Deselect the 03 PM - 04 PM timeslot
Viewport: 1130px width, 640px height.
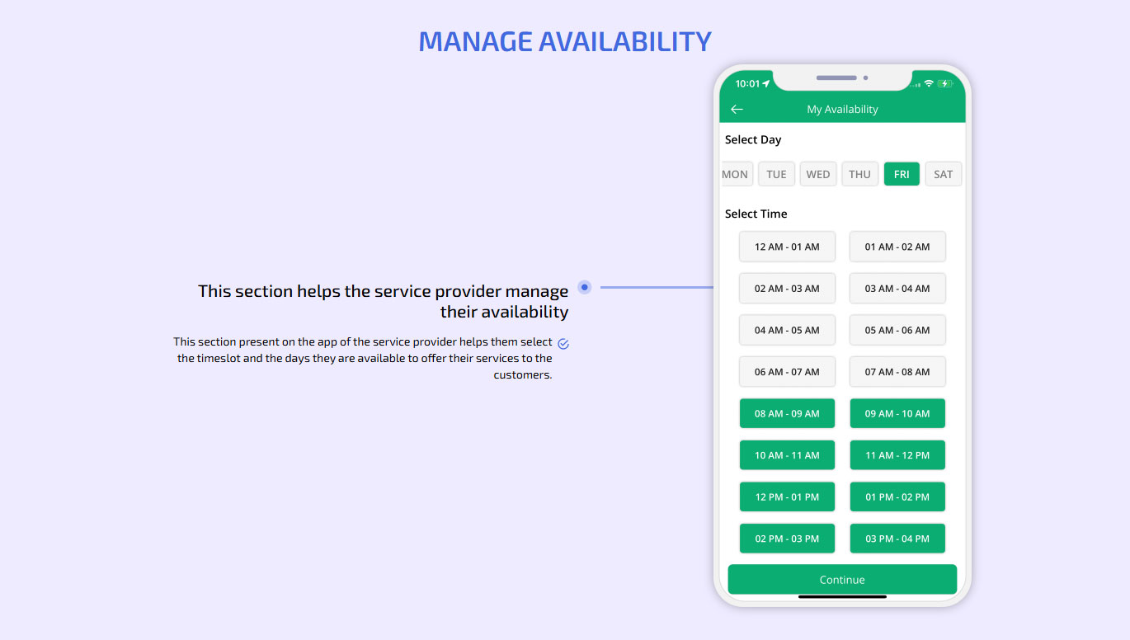pyautogui.click(x=897, y=539)
